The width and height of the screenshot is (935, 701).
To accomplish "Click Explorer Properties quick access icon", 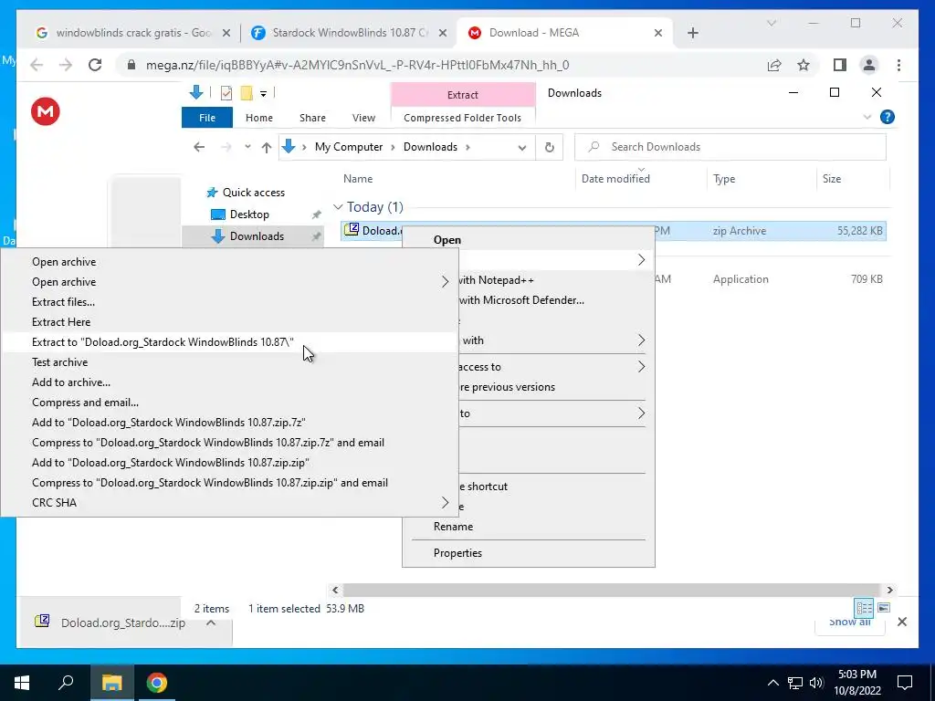I will pos(226,93).
